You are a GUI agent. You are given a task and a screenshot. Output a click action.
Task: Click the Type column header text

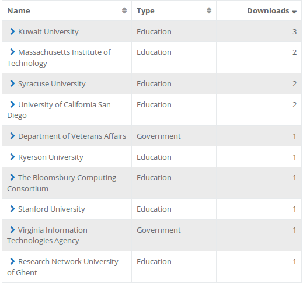click(x=145, y=11)
